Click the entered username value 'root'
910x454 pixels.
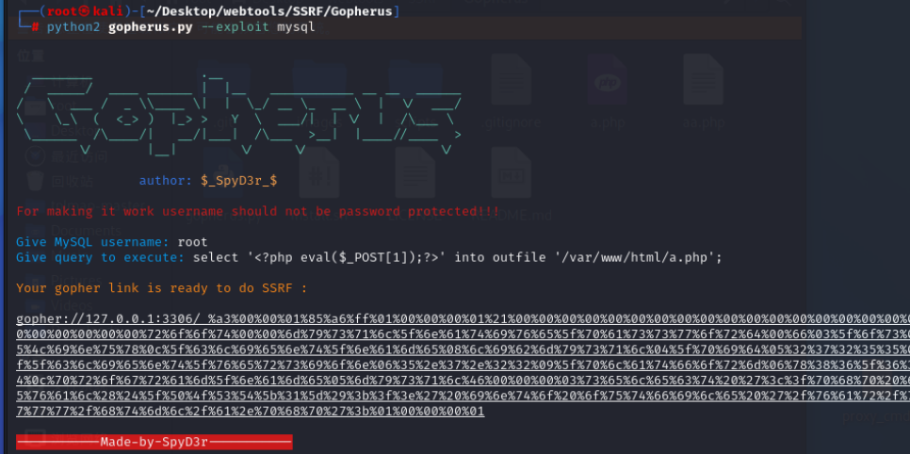tap(193, 242)
